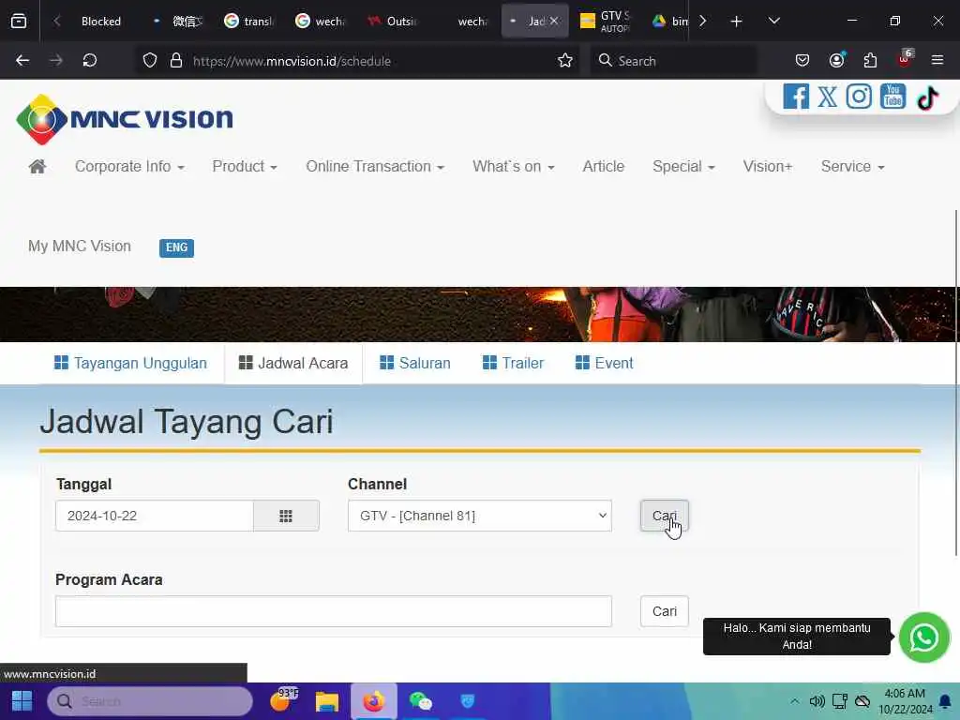The image size is (960, 720).
Task: Click the page vertical scrollbar
Action: [x=955, y=382]
